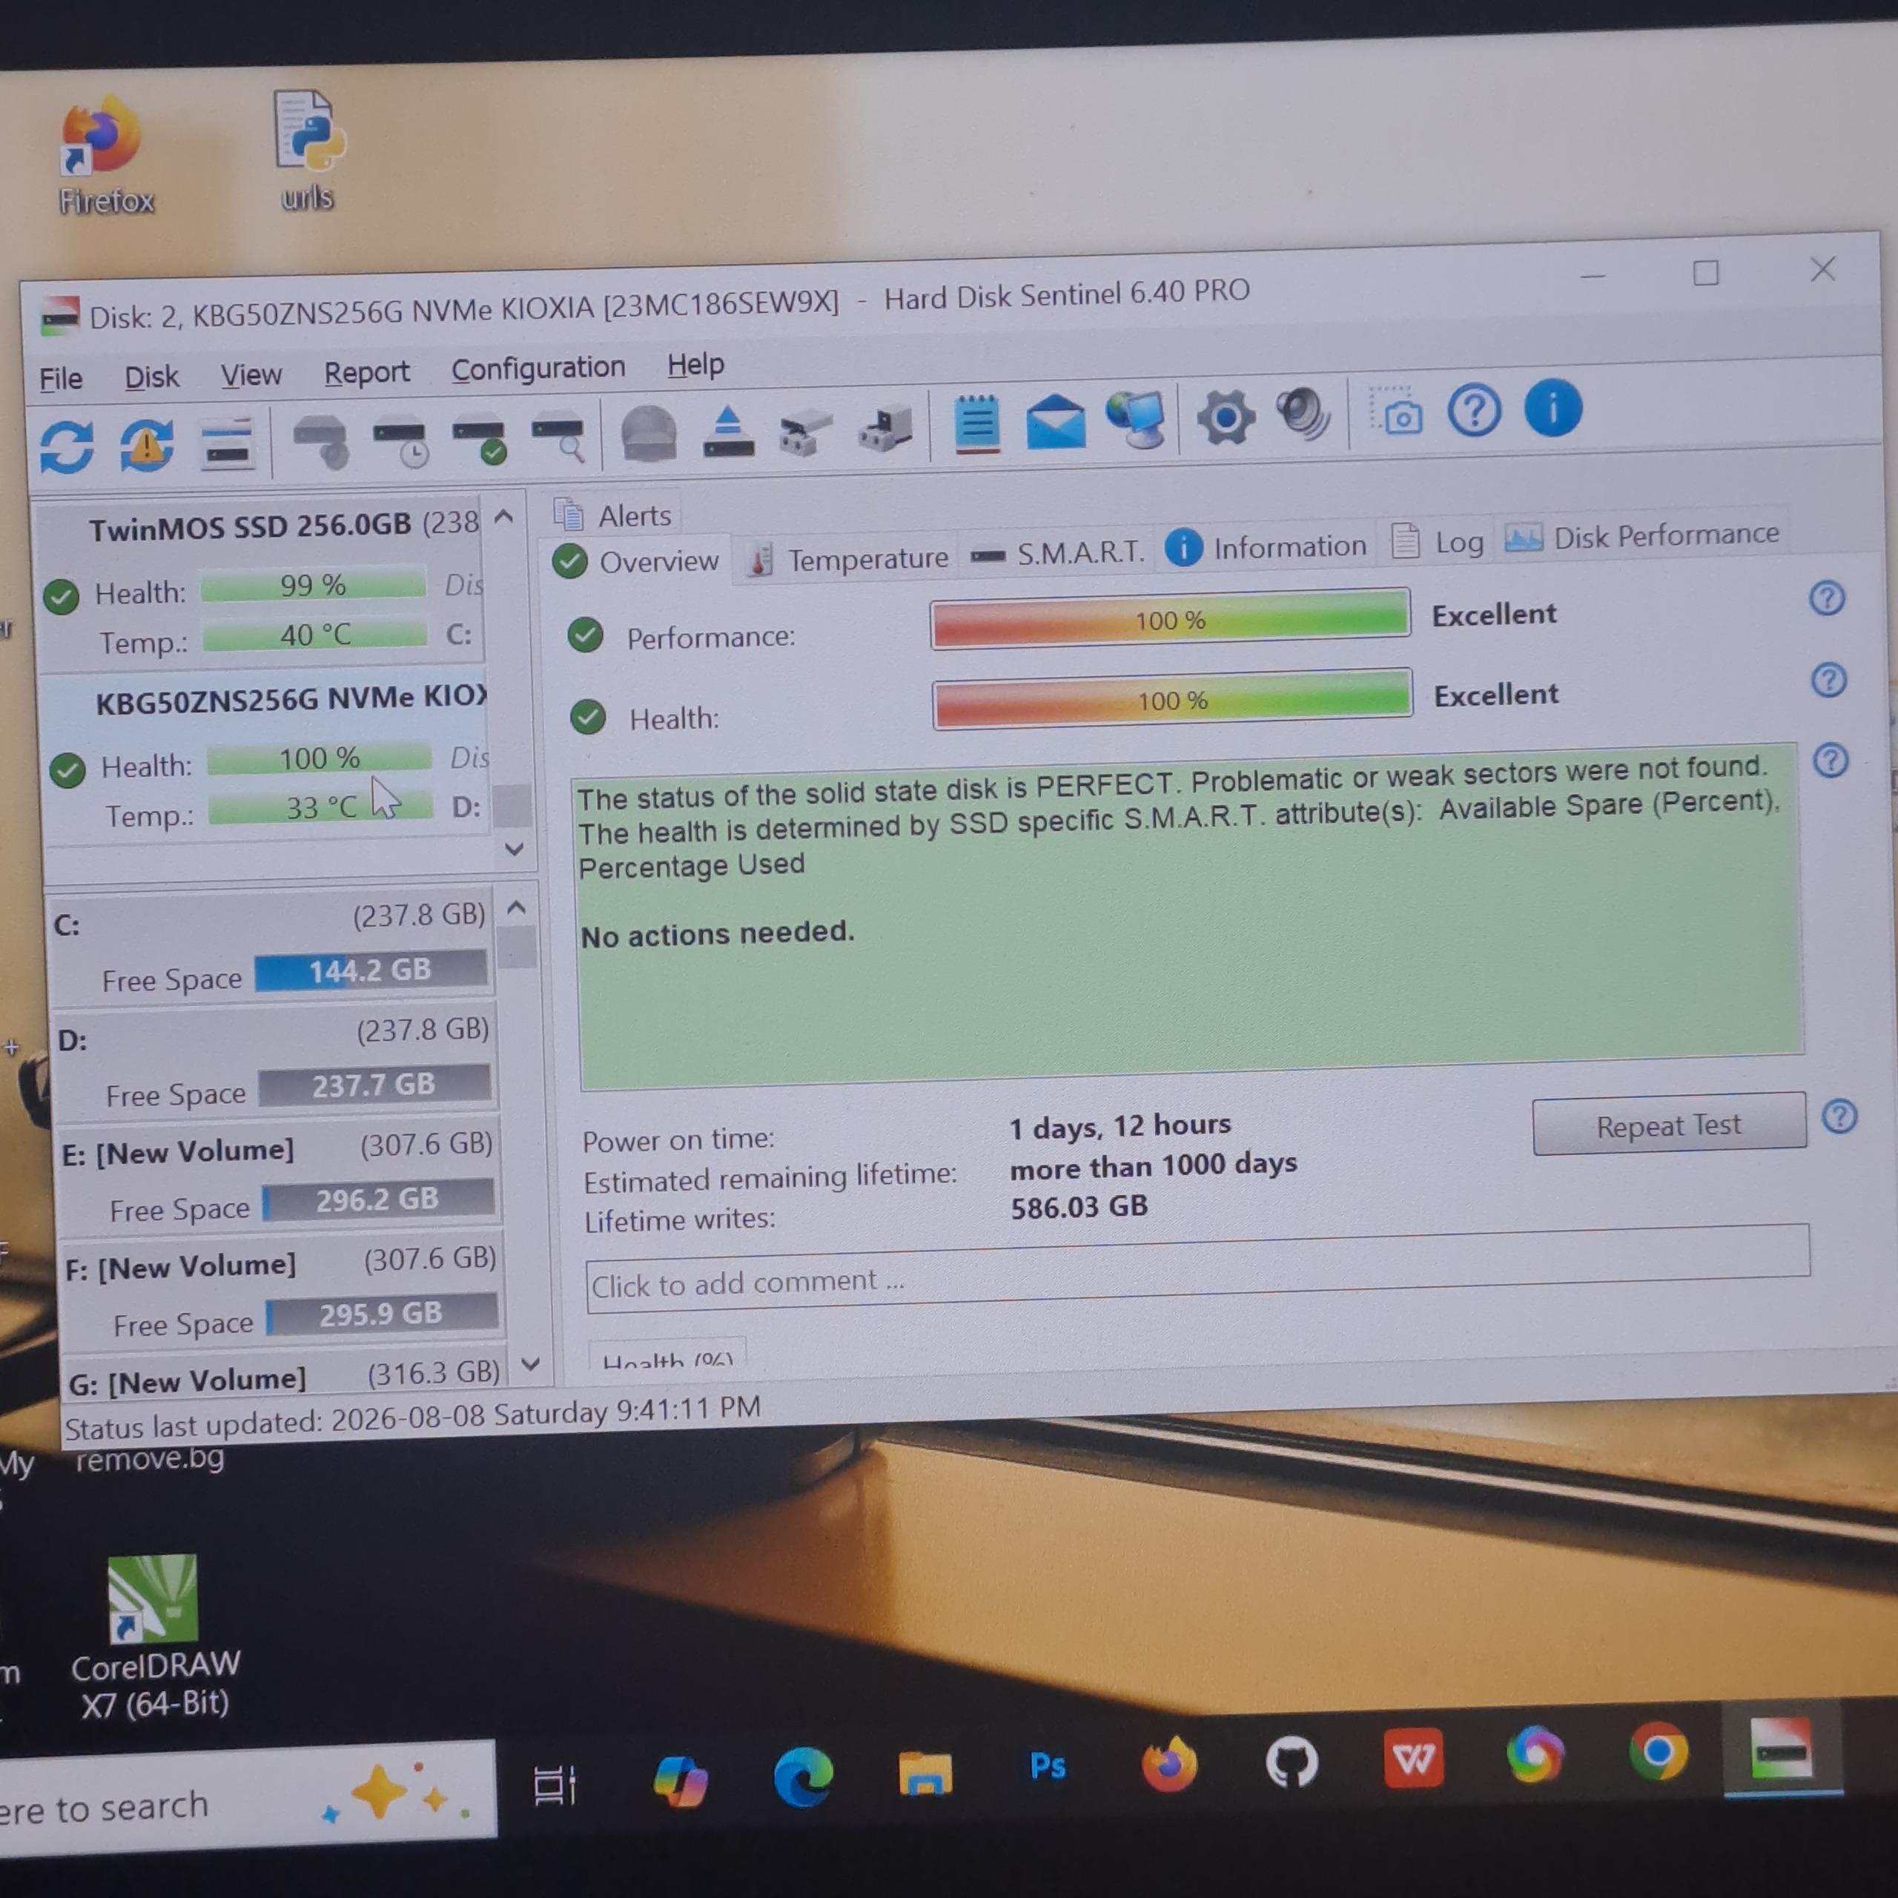1898x1898 pixels.
Task: Click the globe and monitor toolbar icon
Action: 1137,420
